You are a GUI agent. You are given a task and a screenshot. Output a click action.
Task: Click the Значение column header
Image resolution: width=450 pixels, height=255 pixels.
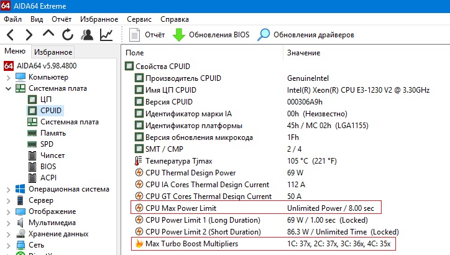click(303, 53)
